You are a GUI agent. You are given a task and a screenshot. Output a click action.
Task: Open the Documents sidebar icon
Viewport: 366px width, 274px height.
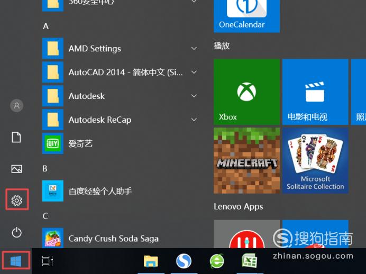point(16,137)
